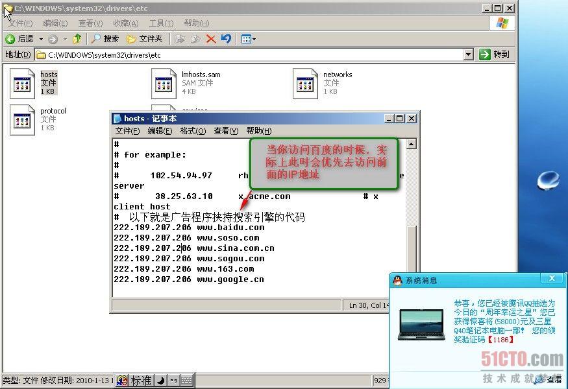Click the www.soso.com line in Notepad
The width and height of the screenshot is (568, 389).
[x=186, y=238]
